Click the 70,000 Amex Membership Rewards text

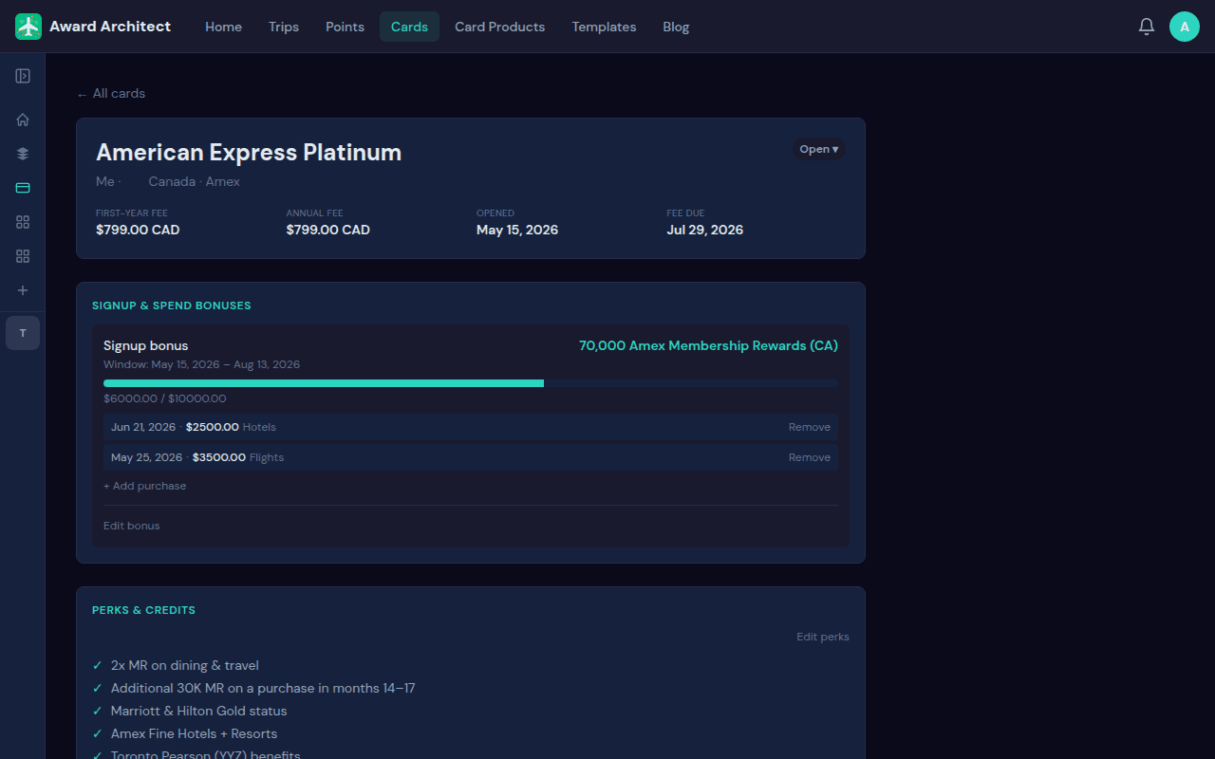tap(708, 345)
